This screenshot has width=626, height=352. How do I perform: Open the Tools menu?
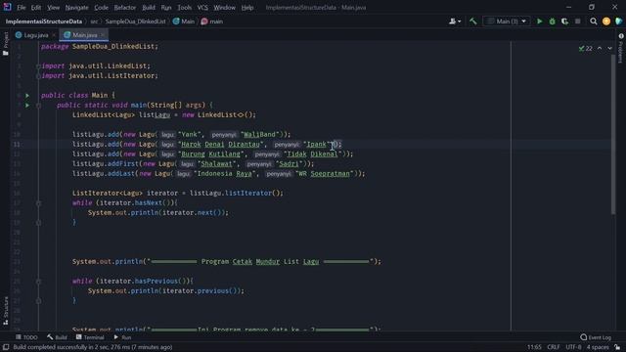tap(184, 7)
